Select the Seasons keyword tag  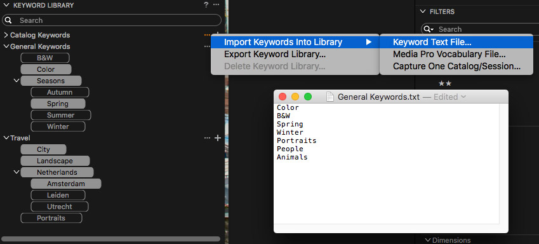coord(51,81)
